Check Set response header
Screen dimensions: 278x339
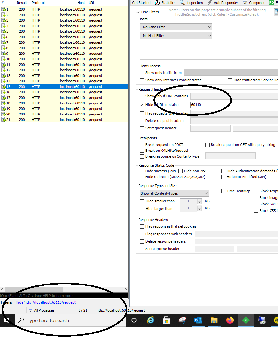pyautogui.click(x=142, y=249)
